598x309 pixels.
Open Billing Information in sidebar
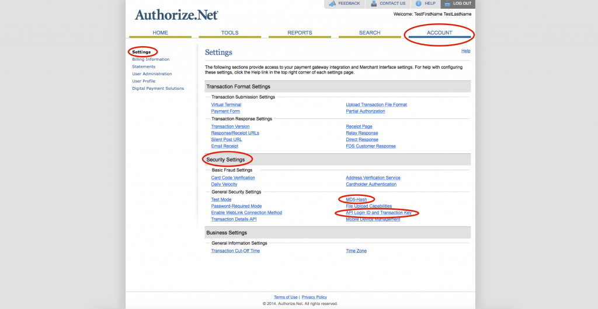[x=151, y=59]
